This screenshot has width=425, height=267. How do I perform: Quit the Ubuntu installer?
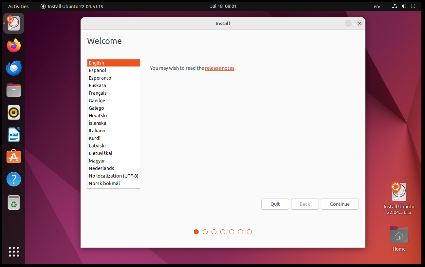pos(275,204)
